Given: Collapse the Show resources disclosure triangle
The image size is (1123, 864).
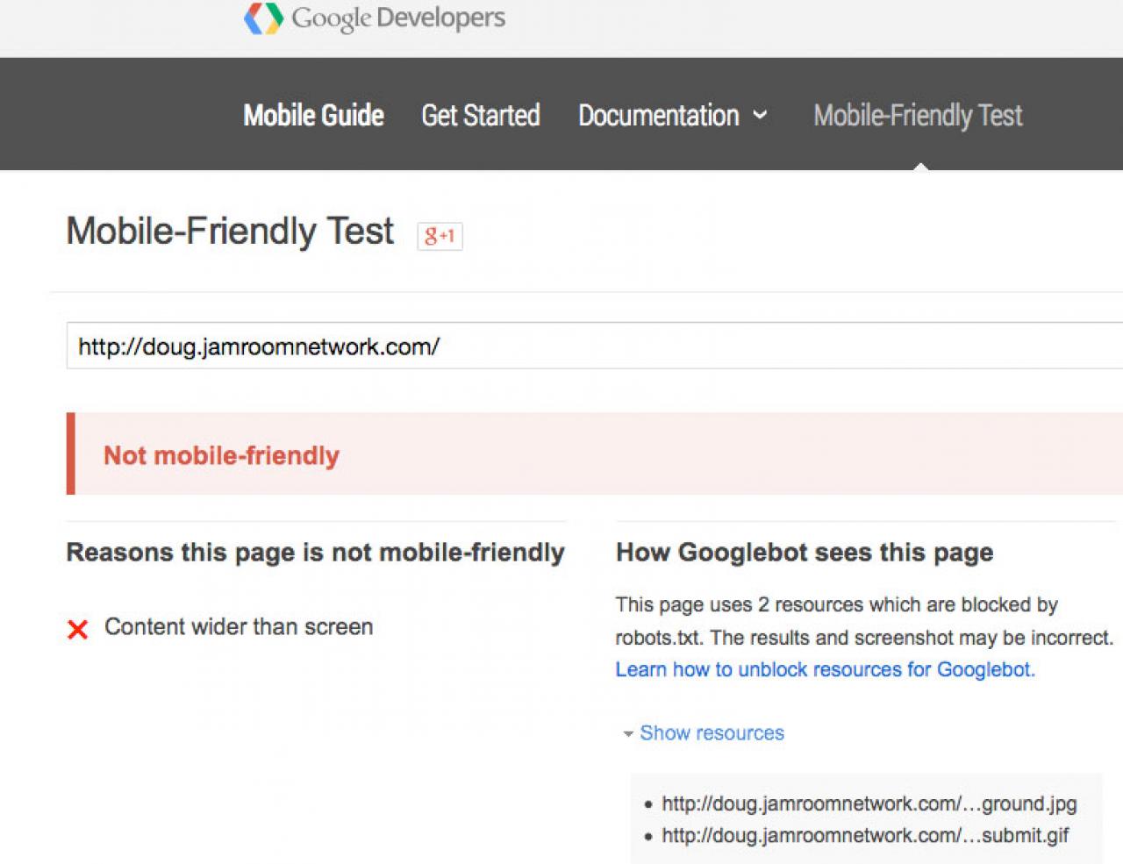Looking at the screenshot, I should click(627, 733).
